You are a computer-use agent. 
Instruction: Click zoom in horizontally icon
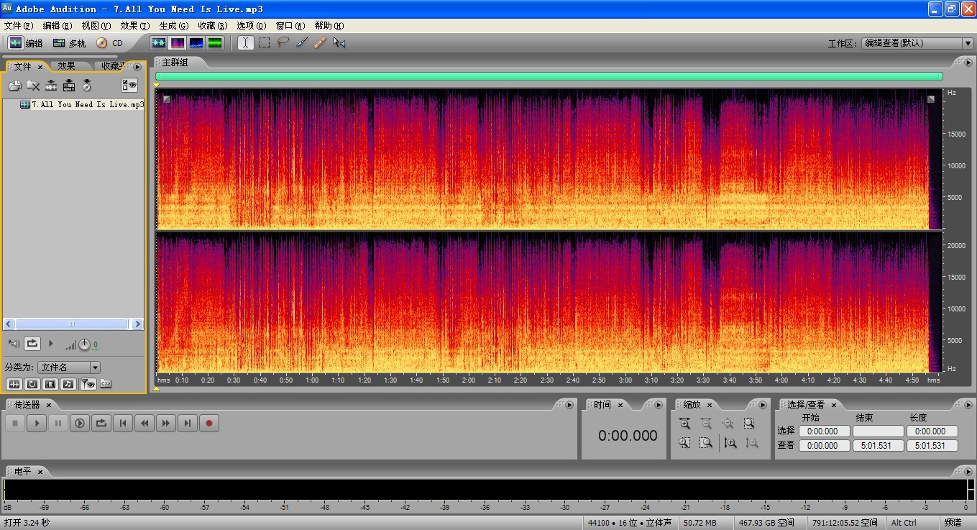pos(684,424)
